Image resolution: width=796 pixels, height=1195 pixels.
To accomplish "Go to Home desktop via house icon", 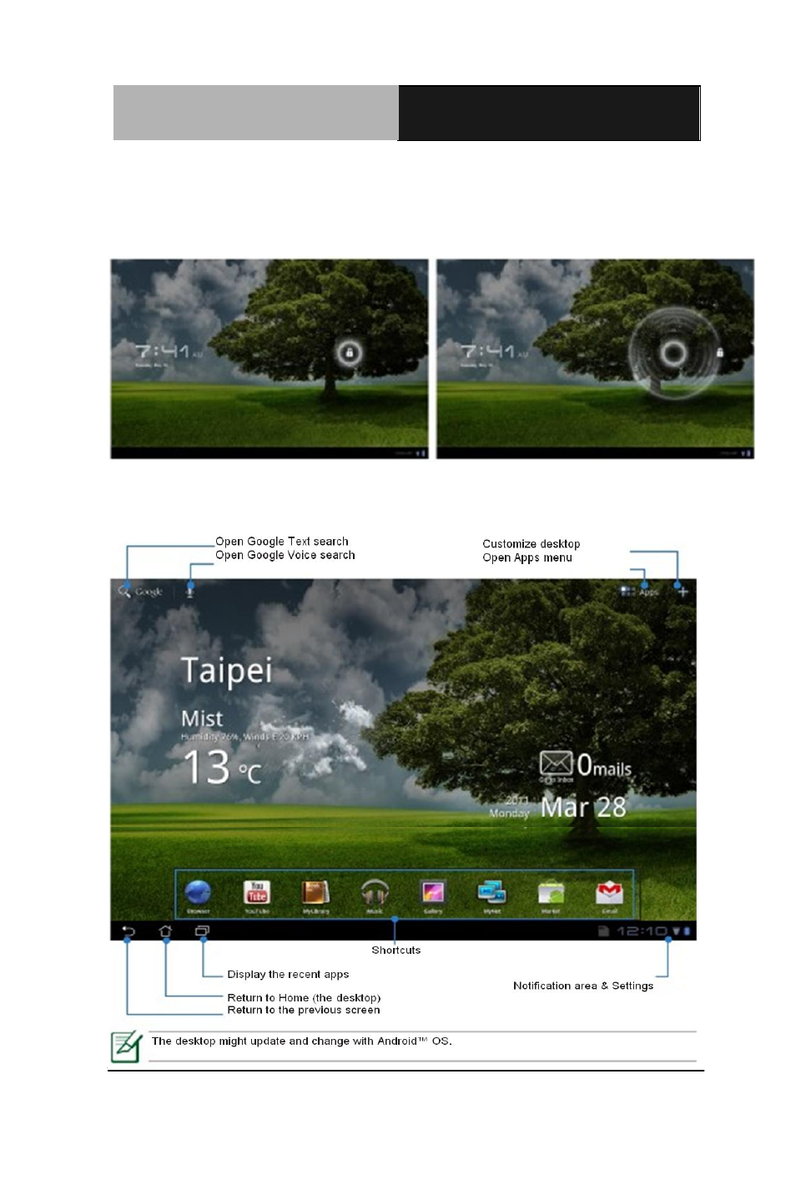I will (165, 931).
